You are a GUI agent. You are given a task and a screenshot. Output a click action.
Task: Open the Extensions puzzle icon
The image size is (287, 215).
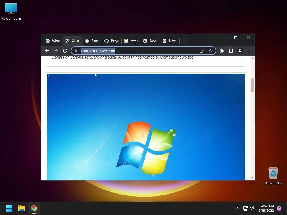pyautogui.click(x=222, y=51)
